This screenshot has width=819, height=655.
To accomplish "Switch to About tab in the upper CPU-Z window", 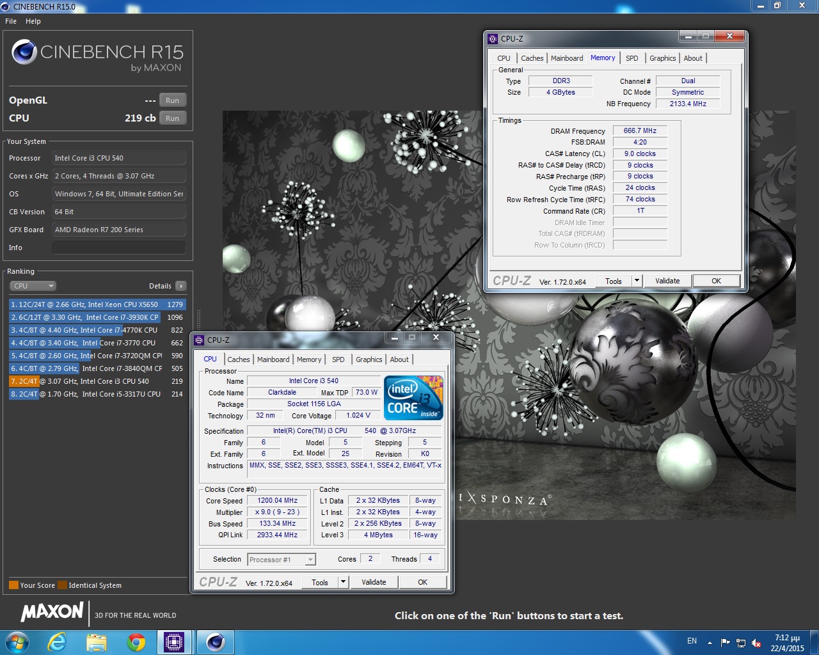I will [x=693, y=58].
